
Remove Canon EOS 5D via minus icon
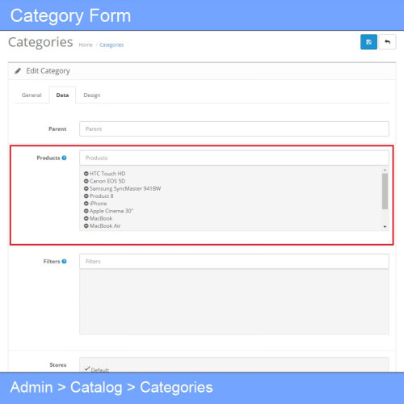point(86,181)
